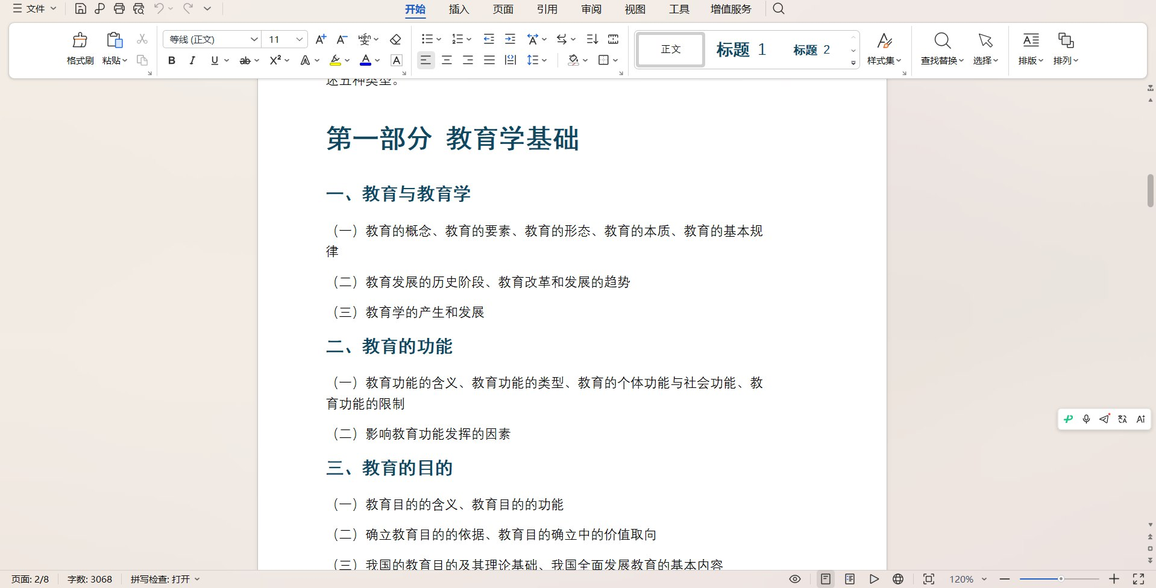The width and height of the screenshot is (1156, 588).
Task: Click the Increase font size icon
Action: pyautogui.click(x=321, y=39)
